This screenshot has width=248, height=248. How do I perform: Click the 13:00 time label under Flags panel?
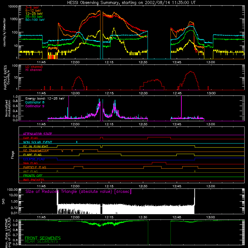[210, 186]
